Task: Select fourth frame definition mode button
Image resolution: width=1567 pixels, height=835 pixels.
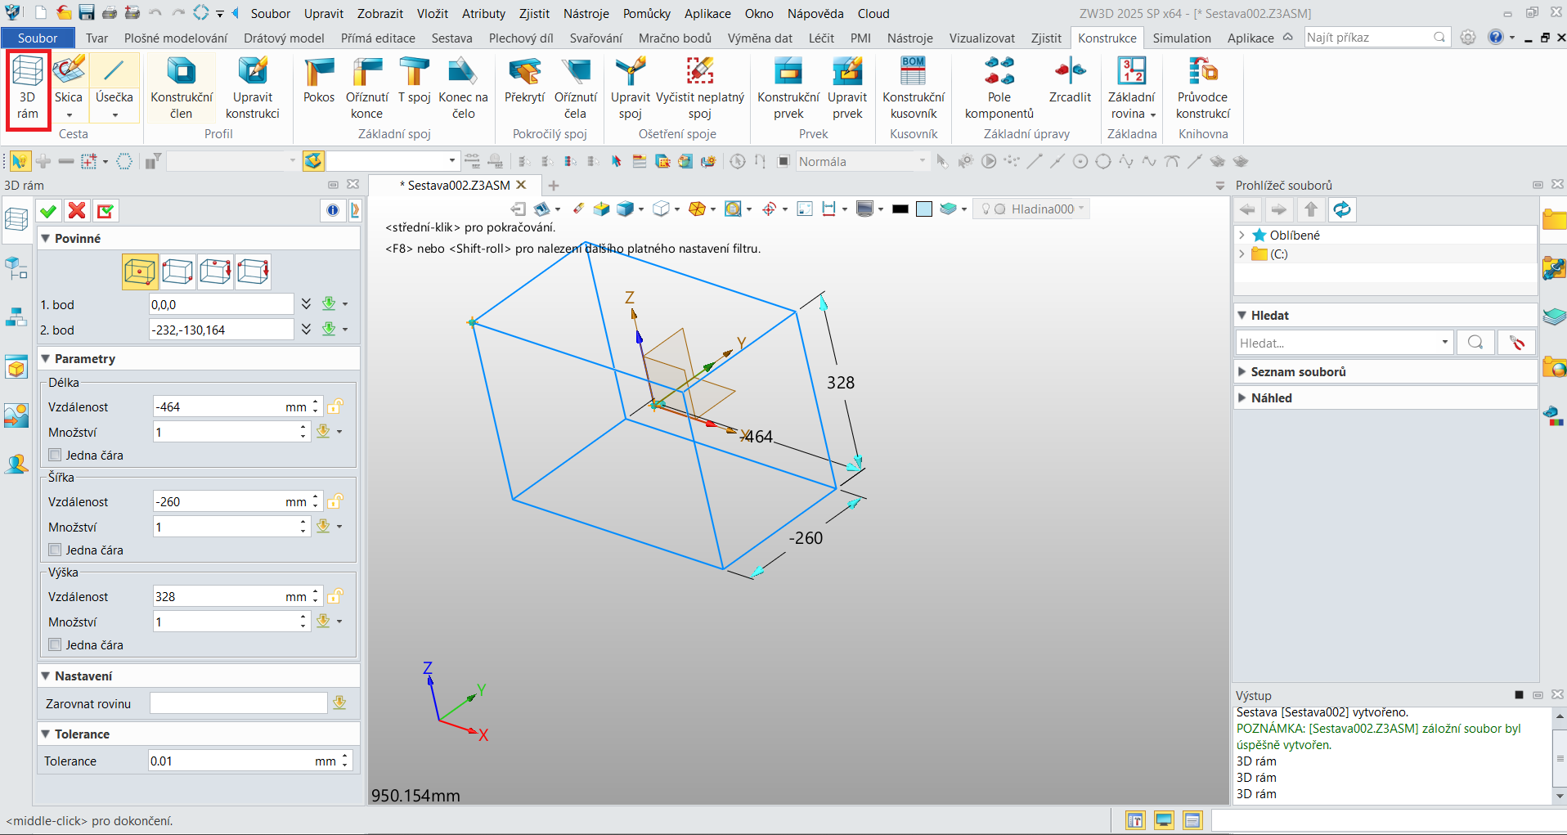Action: (x=253, y=272)
